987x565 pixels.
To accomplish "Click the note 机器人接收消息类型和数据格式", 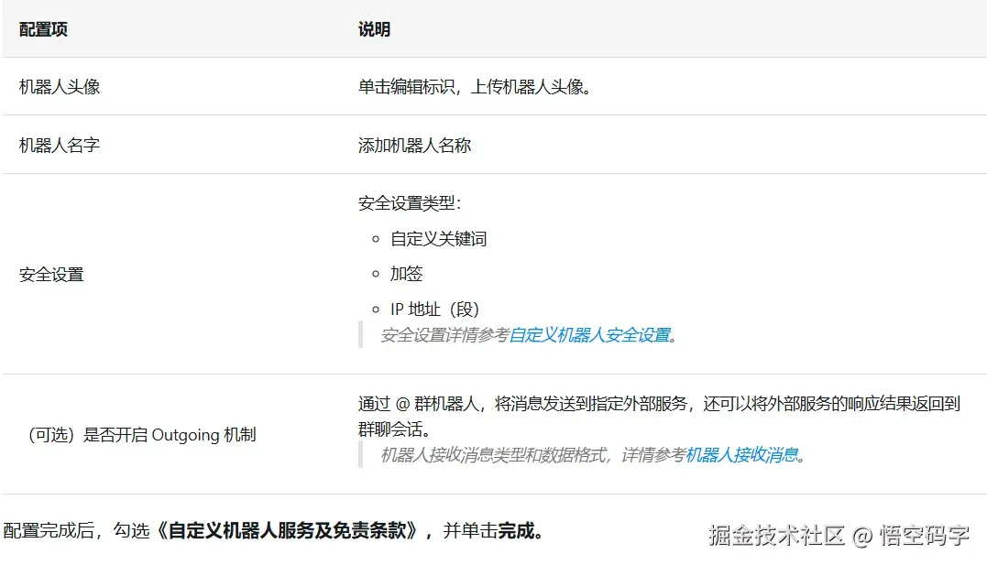I will pyautogui.click(x=493, y=455).
